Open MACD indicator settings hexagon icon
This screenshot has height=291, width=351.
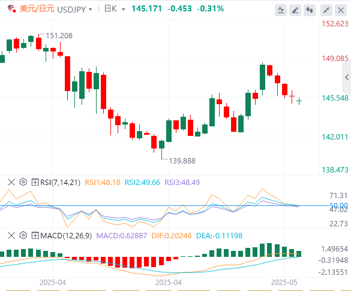[23, 235]
